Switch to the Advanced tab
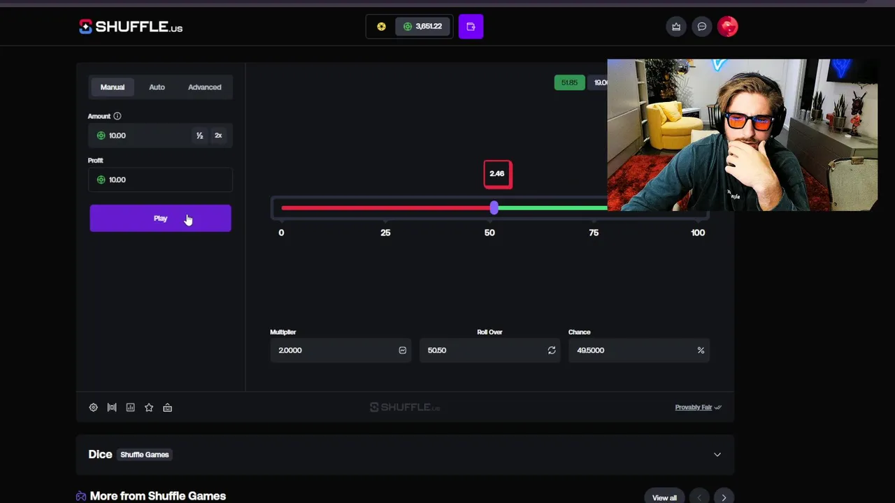895x503 pixels. pos(205,87)
